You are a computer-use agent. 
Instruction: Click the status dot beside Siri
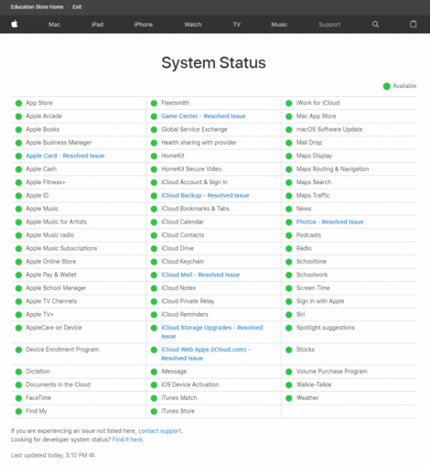pos(289,315)
